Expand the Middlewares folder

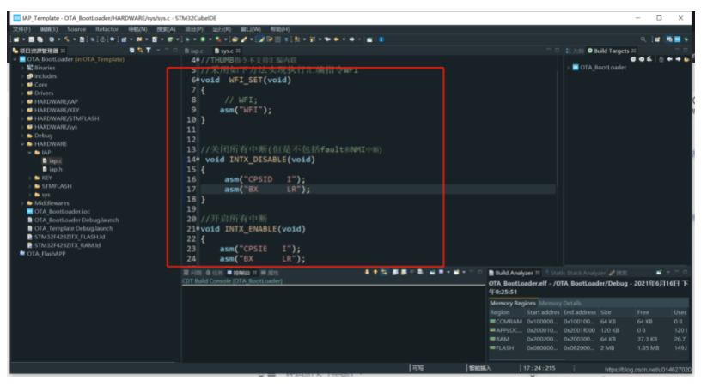[23, 202]
